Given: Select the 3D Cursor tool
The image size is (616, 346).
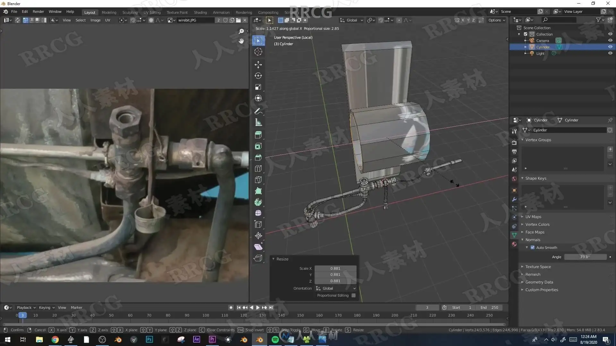Looking at the screenshot, I should pos(258,52).
